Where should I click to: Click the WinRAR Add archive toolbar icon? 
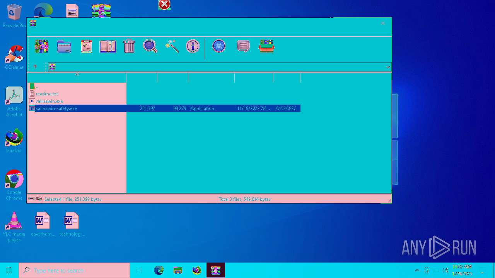[x=41, y=46]
